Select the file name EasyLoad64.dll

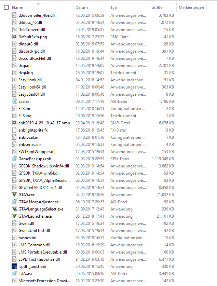pyautogui.click(x=31, y=94)
